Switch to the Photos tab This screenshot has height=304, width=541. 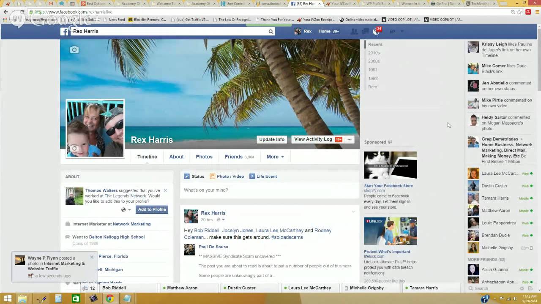204,157
